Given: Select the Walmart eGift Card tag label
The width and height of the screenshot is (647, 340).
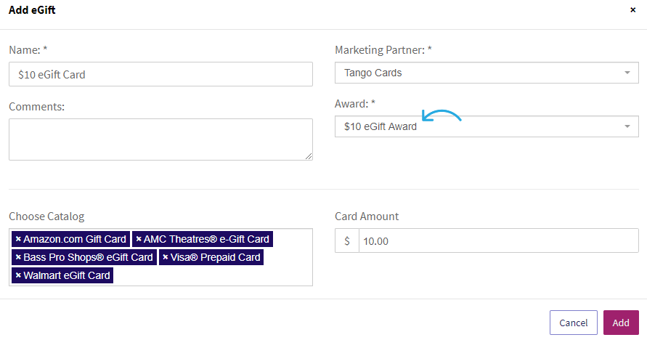Looking at the screenshot, I should click(x=66, y=275).
